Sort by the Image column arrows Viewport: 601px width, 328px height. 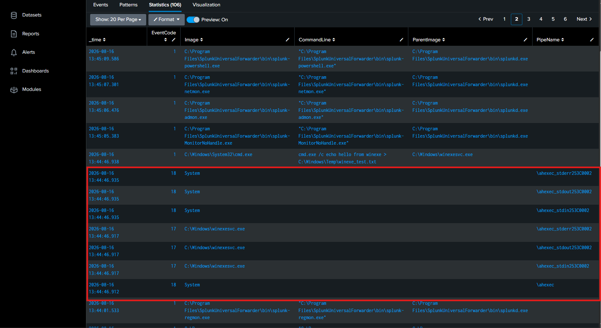pos(202,40)
